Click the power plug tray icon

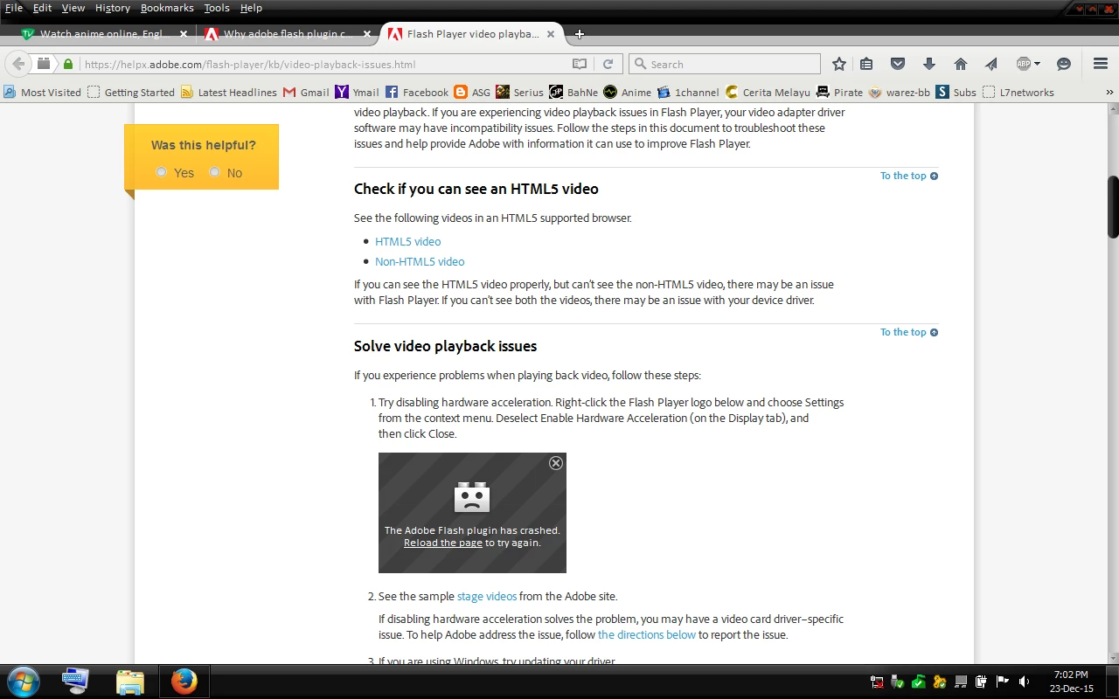pyautogui.click(x=981, y=682)
